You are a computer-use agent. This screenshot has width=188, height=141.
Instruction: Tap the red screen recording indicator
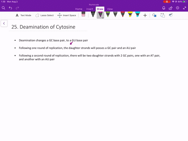tap(167, 2)
